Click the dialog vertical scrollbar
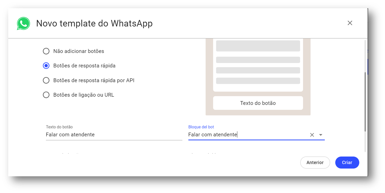The image size is (385, 193). point(365,102)
